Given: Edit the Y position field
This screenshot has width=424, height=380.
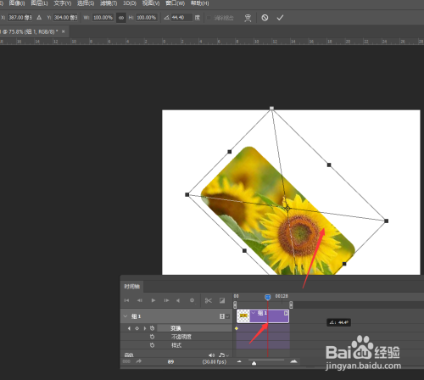Looking at the screenshot, I should click(65, 18).
